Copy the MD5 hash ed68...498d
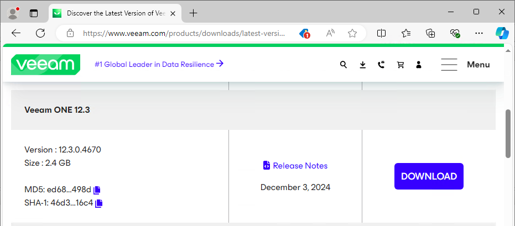Image resolution: width=515 pixels, height=226 pixels. (x=97, y=190)
